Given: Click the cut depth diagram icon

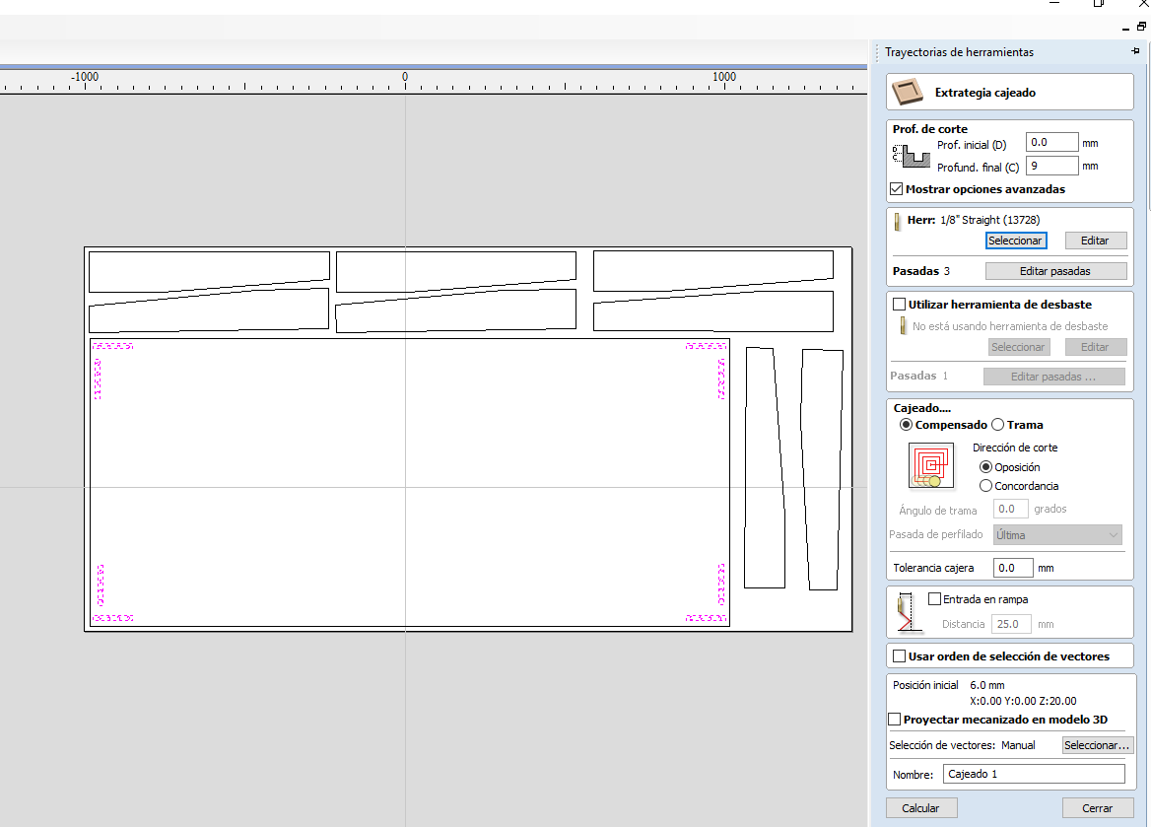Looking at the screenshot, I should tap(911, 156).
